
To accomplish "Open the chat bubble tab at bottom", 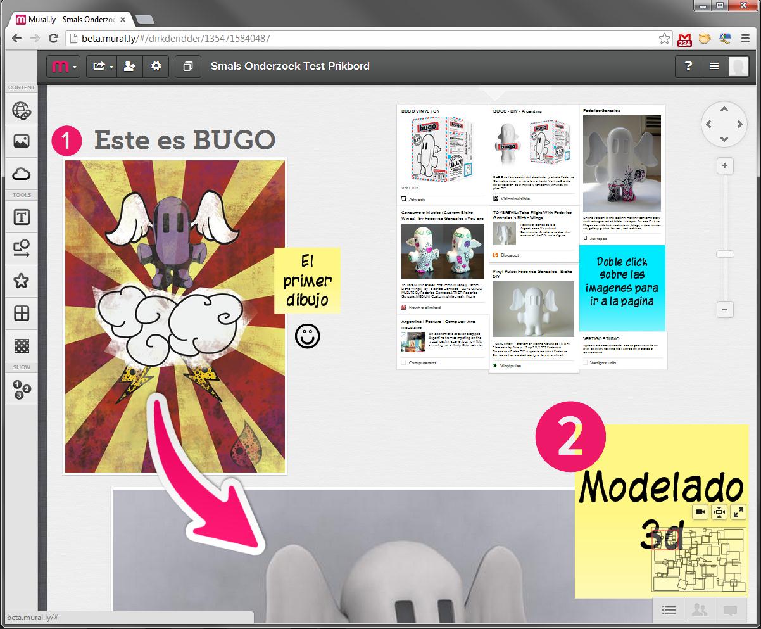I will (730, 610).
